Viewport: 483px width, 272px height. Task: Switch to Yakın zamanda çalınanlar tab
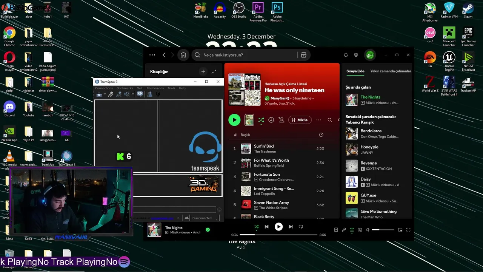tap(391, 71)
